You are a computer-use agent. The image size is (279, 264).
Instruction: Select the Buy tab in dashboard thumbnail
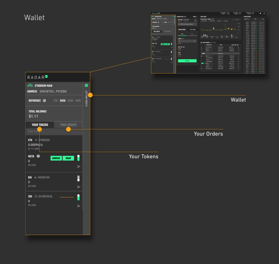click(x=182, y=34)
